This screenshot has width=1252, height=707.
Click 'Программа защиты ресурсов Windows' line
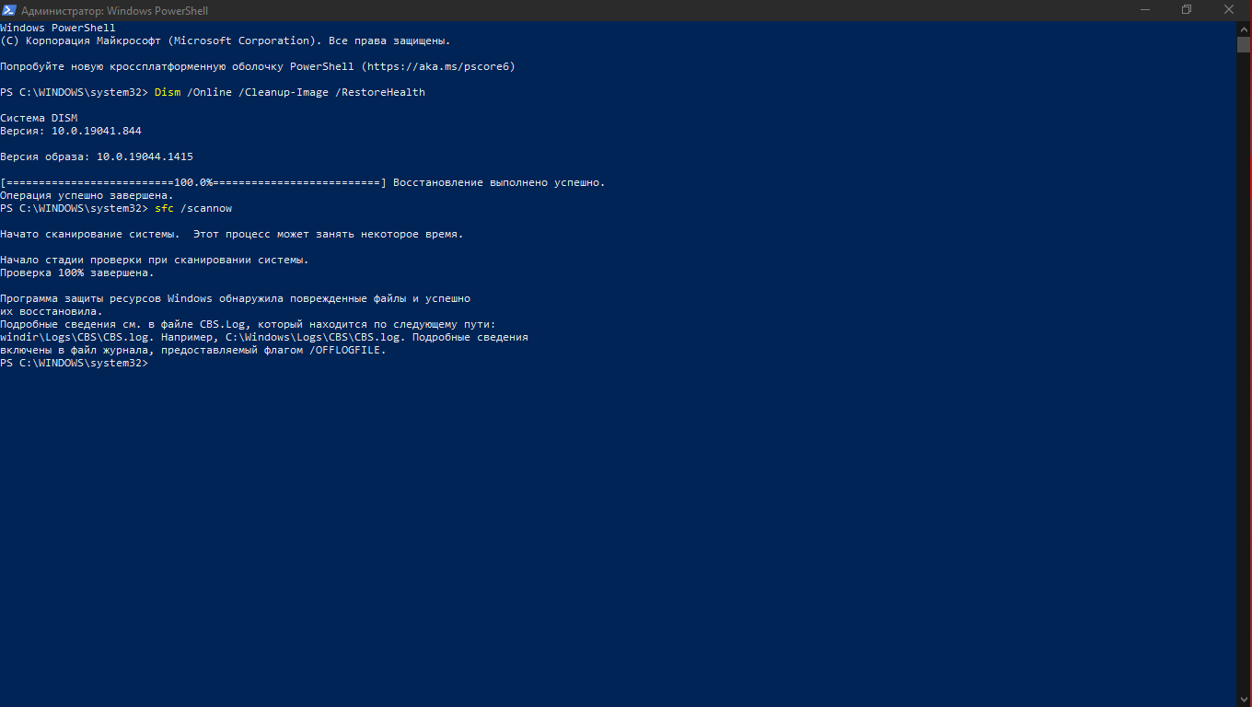point(235,299)
